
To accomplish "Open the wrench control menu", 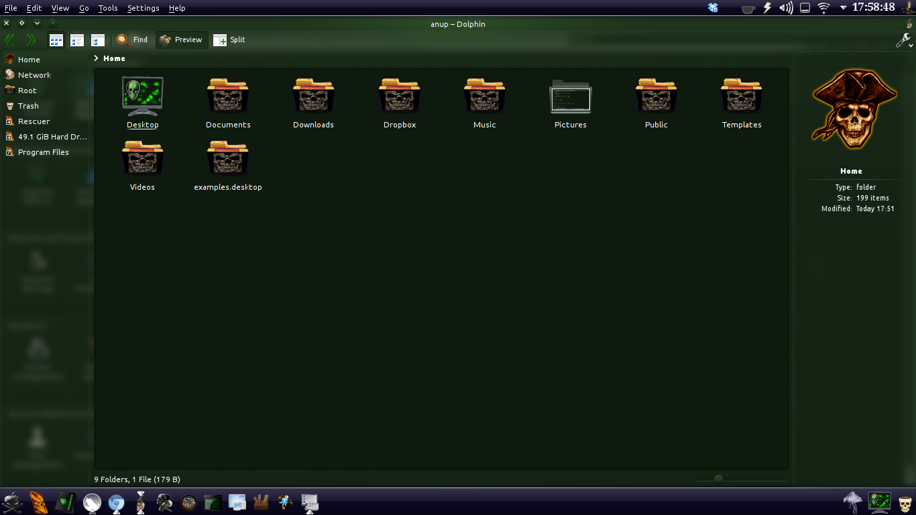I will [x=904, y=41].
